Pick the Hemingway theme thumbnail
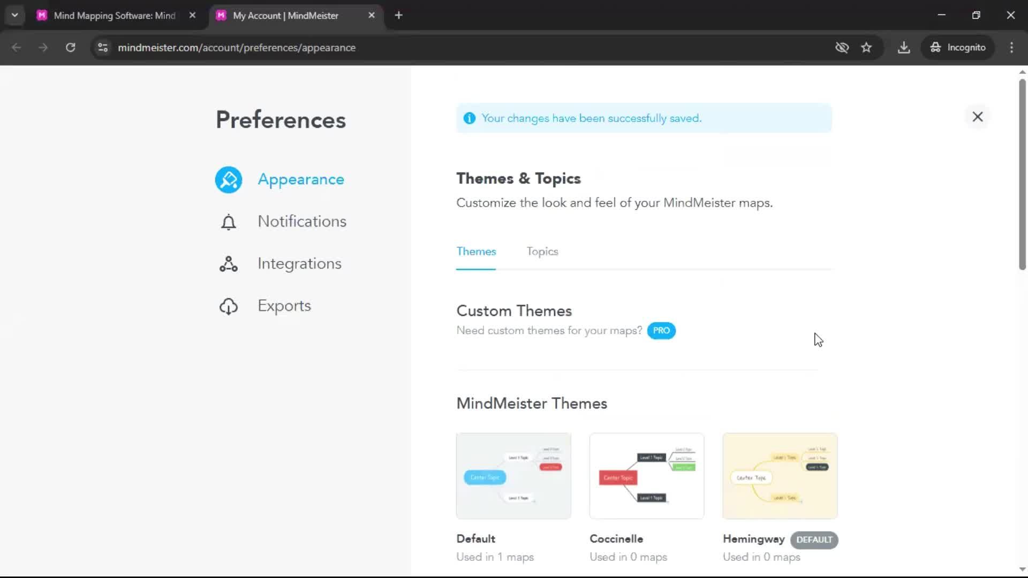 coord(780,476)
